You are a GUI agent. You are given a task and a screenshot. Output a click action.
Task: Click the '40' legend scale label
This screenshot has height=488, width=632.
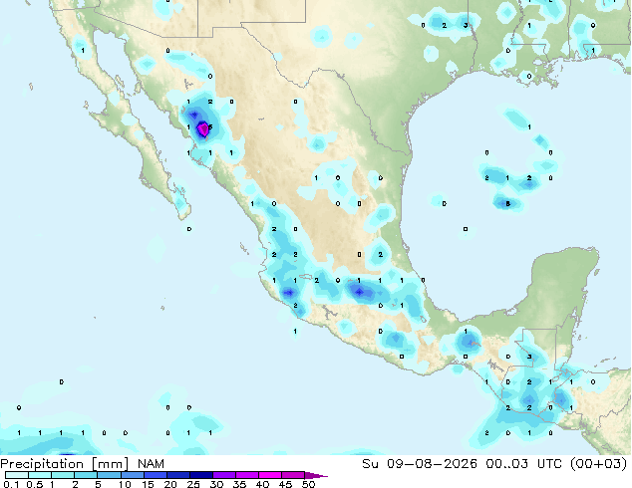[263, 484]
